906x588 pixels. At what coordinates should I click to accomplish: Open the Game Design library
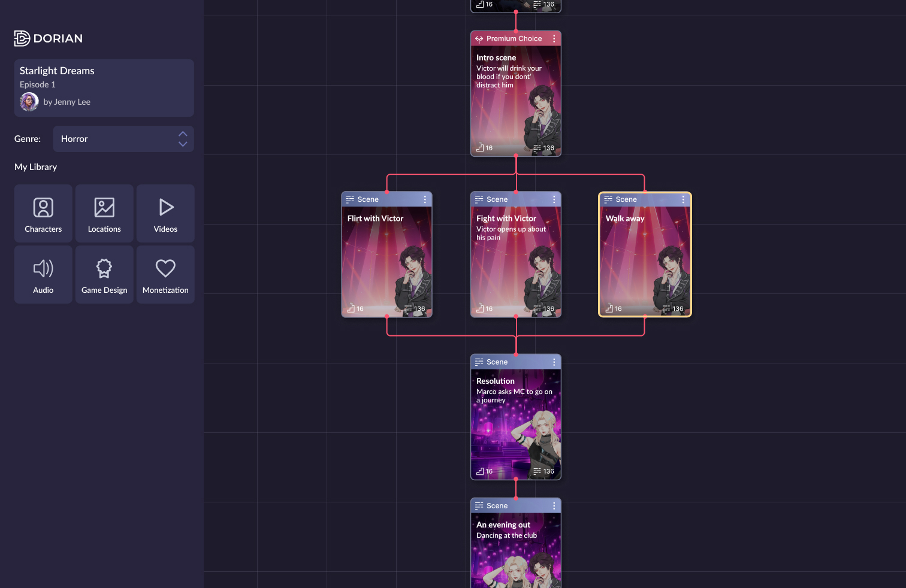pos(104,274)
